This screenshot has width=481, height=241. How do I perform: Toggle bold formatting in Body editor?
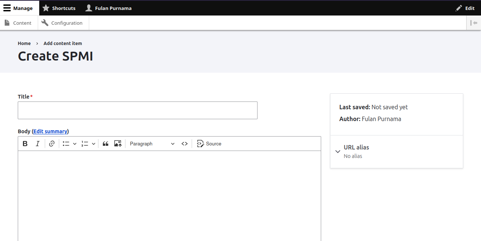coord(25,144)
